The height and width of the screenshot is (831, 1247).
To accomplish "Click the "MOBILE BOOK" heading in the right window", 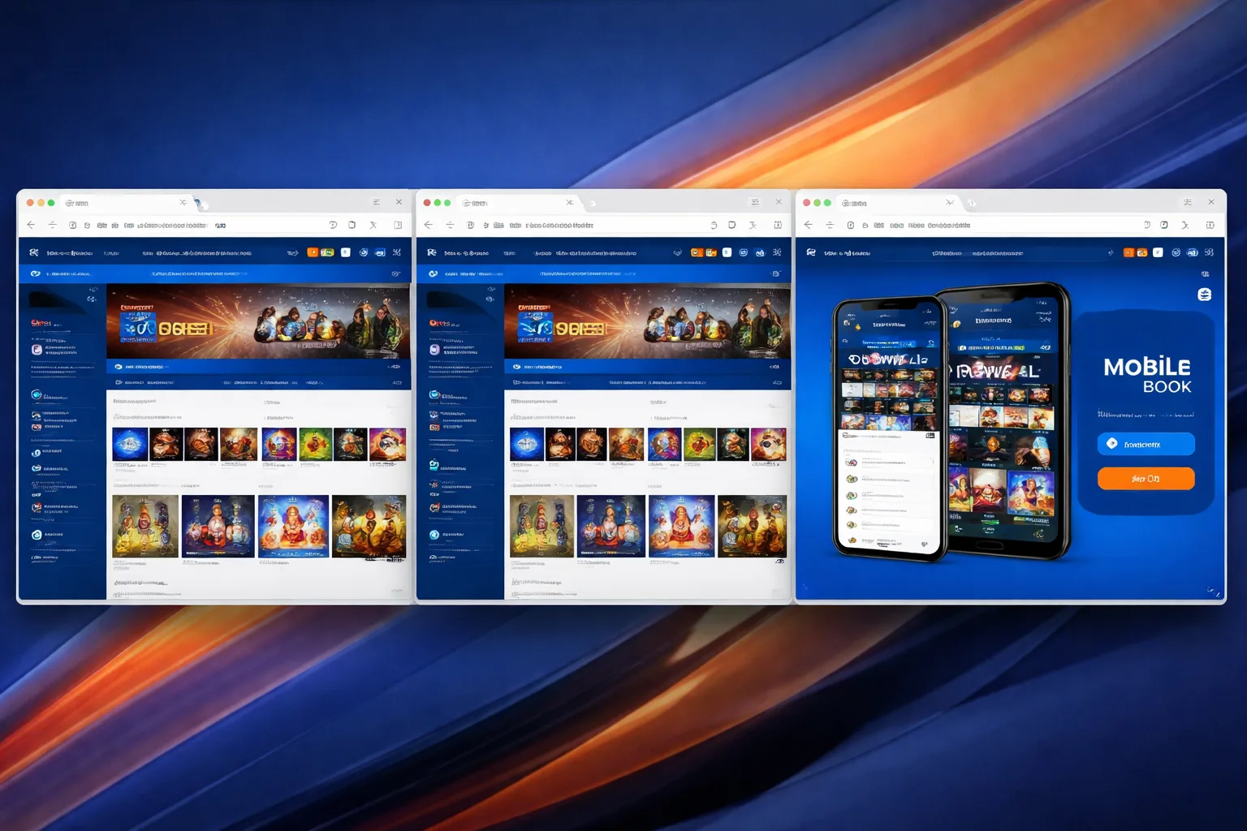I will pyautogui.click(x=1147, y=376).
